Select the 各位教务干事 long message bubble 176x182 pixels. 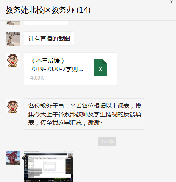[84, 114]
